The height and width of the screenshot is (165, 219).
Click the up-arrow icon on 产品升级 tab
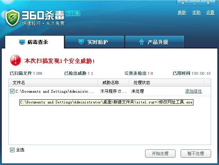pyautogui.click(x=142, y=42)
